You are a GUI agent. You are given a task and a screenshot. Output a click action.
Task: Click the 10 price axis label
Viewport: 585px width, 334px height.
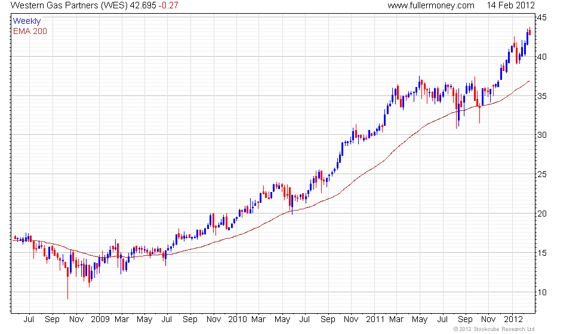click(x=542, y=292)
